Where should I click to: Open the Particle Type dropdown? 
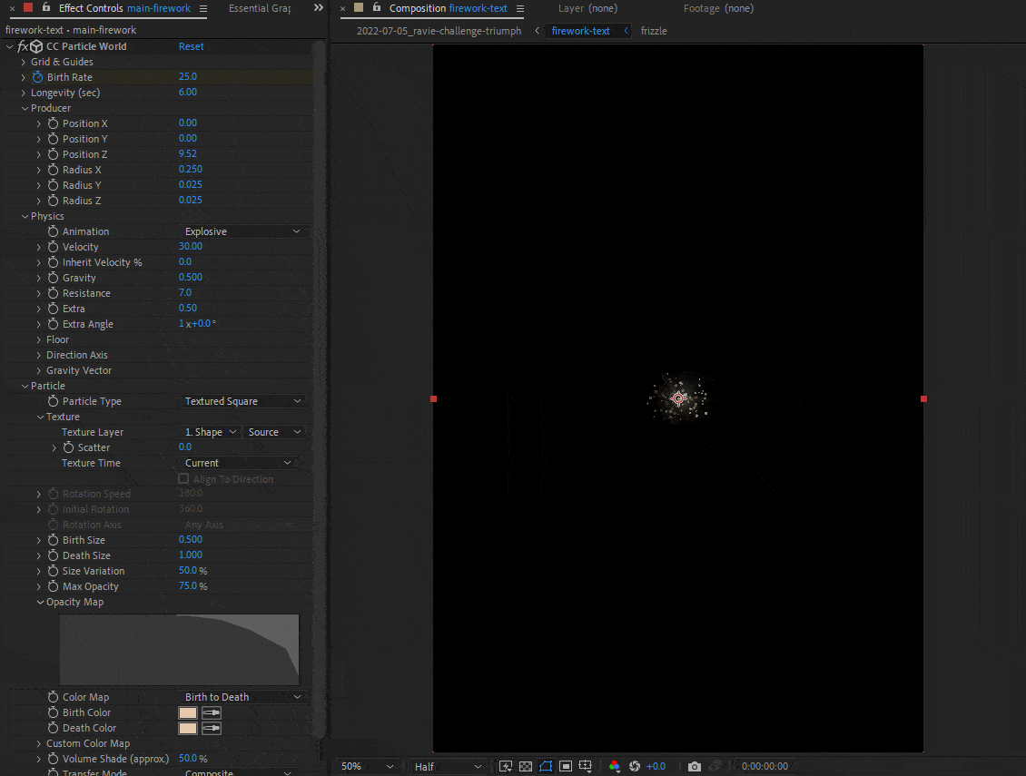tap(242, 401)
